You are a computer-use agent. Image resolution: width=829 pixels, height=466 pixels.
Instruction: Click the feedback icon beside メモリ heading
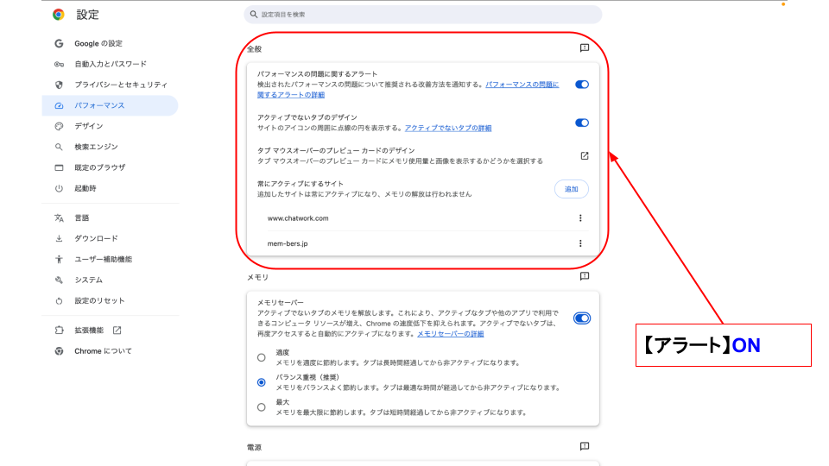point(585,277)
